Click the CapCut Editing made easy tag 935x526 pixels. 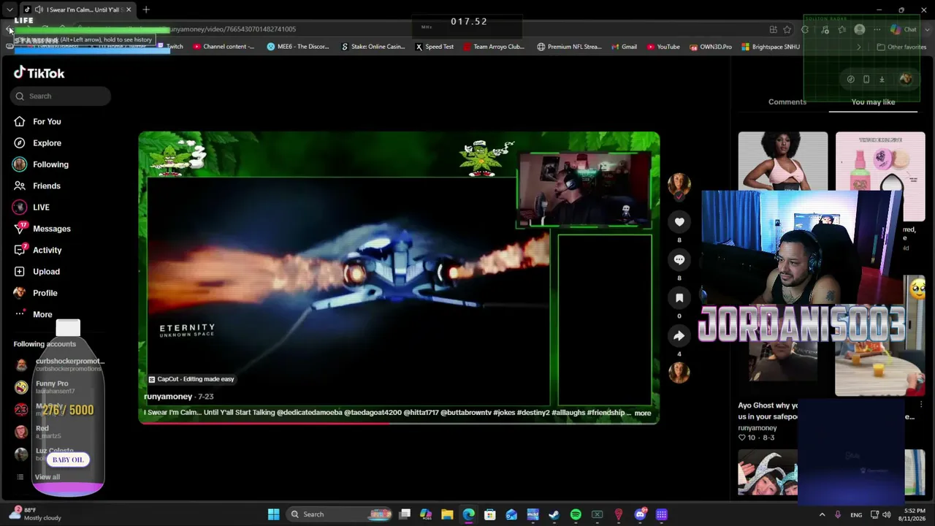click(191, 379)
